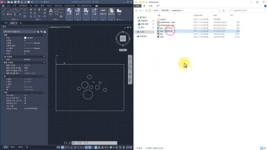Click new drawing tab plus button
Image resolution: width=267 pixels, height=150 pixels.
pos(21,23)
